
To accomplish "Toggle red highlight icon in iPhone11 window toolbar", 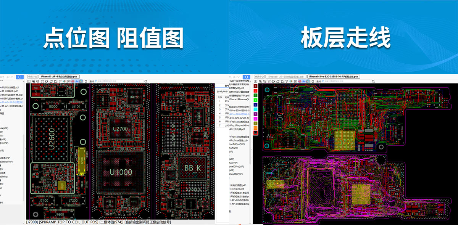I will (x=73, y=81).
